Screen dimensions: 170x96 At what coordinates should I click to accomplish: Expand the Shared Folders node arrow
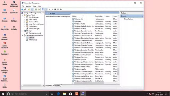click(x=25, y=22)
